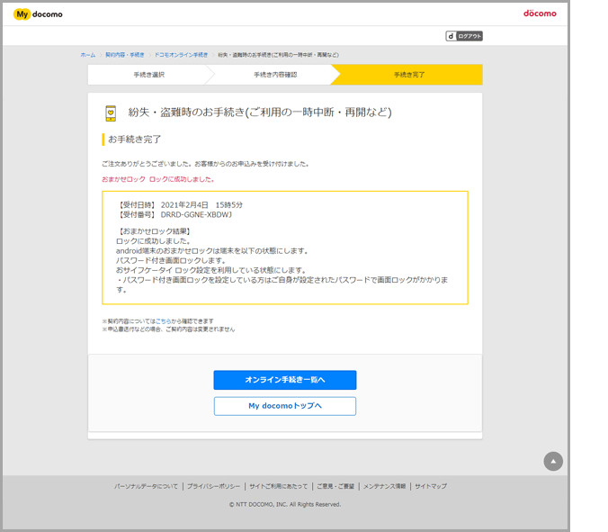Image resolution: width=608 pixels, height=532 pixels.
Task: Click the 2021年2月4日 reception date text
Action: click(x=184, y=205)
